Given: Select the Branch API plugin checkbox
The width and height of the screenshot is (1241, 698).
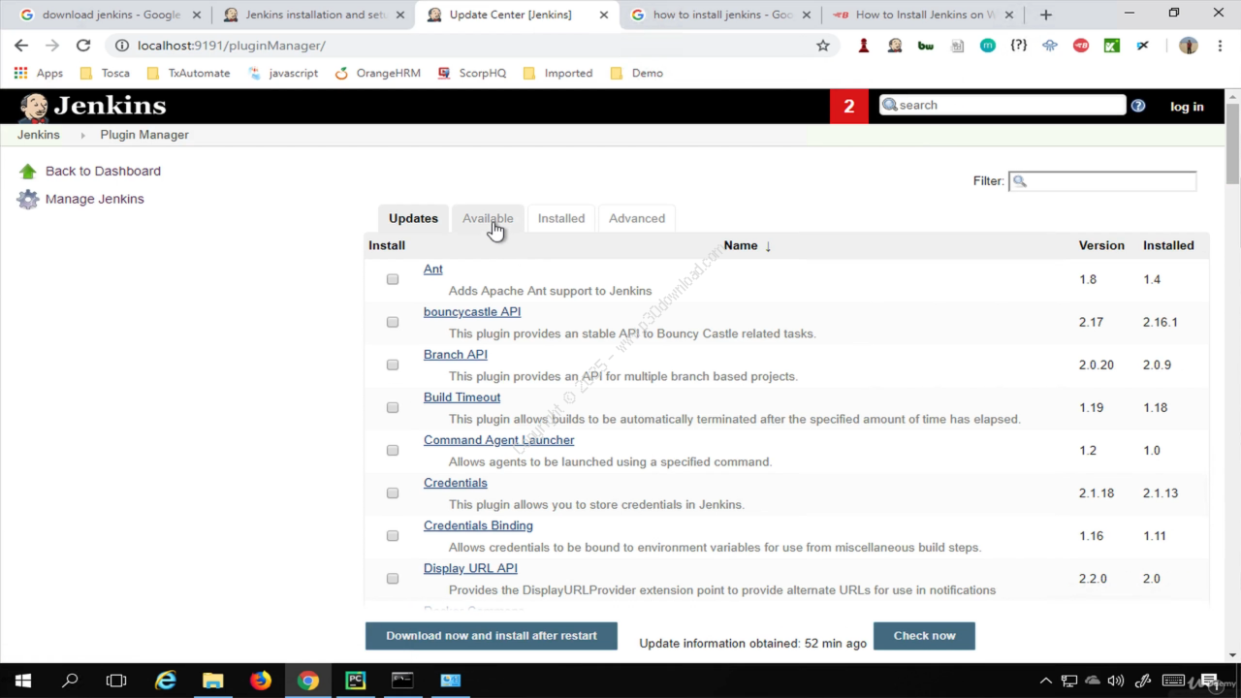Looking at the screenshot, I should click(x=393, y=365).
